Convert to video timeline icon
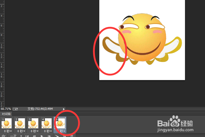Screen dimensions: 205x137 (3, 136)
